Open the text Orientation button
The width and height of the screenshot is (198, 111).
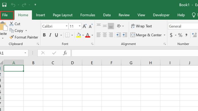pyautogui.click(x=119, y=26)
